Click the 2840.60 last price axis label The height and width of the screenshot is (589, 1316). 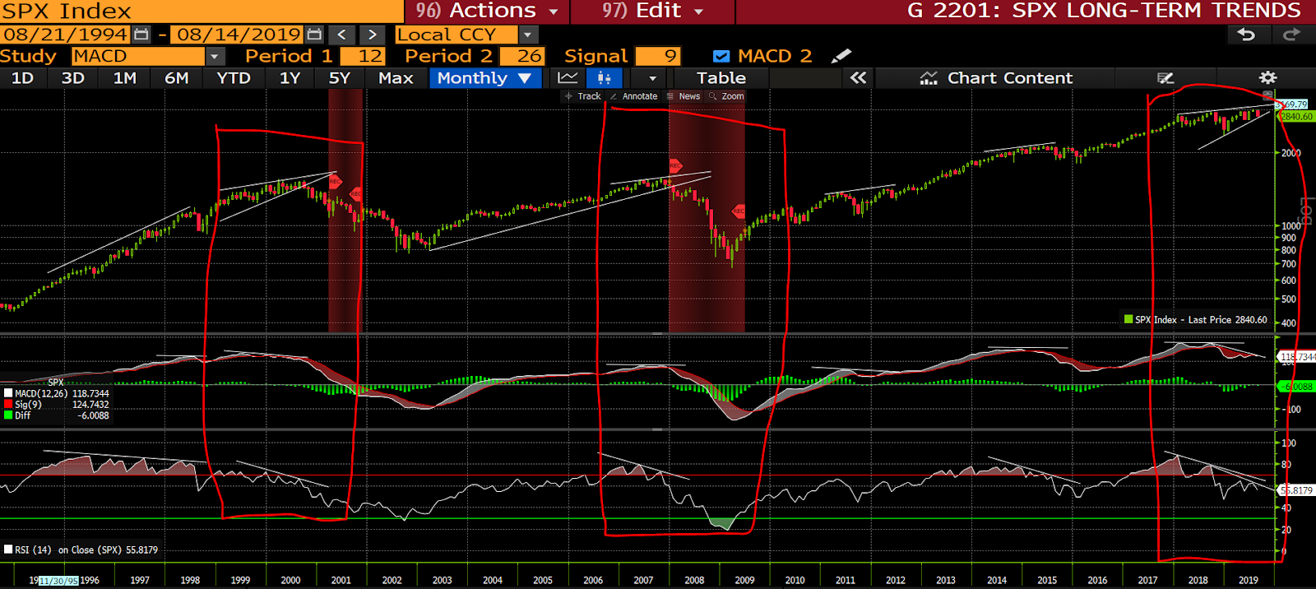[x=1296, y=117]
